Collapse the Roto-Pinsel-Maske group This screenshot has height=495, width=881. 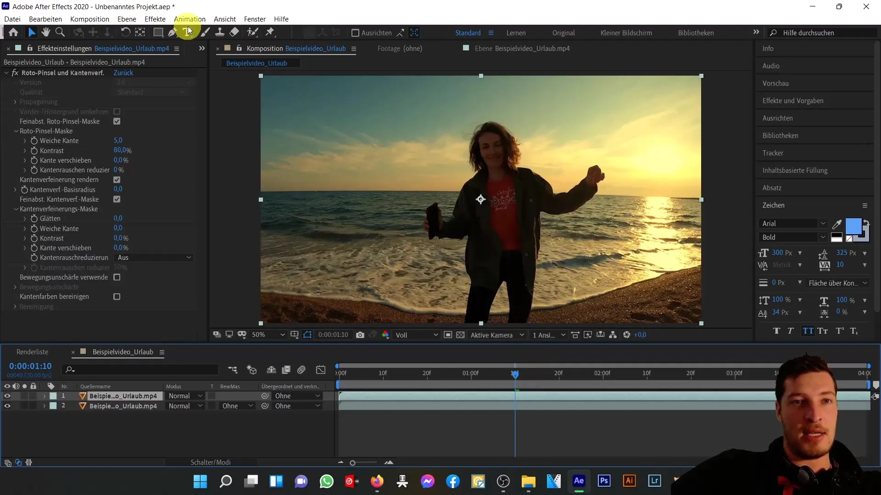(16, 131)
